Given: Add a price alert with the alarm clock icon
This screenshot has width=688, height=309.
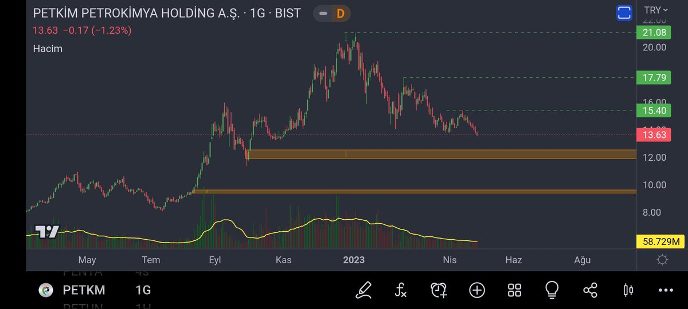Looking at the screenshot, I should coord(439,290).
